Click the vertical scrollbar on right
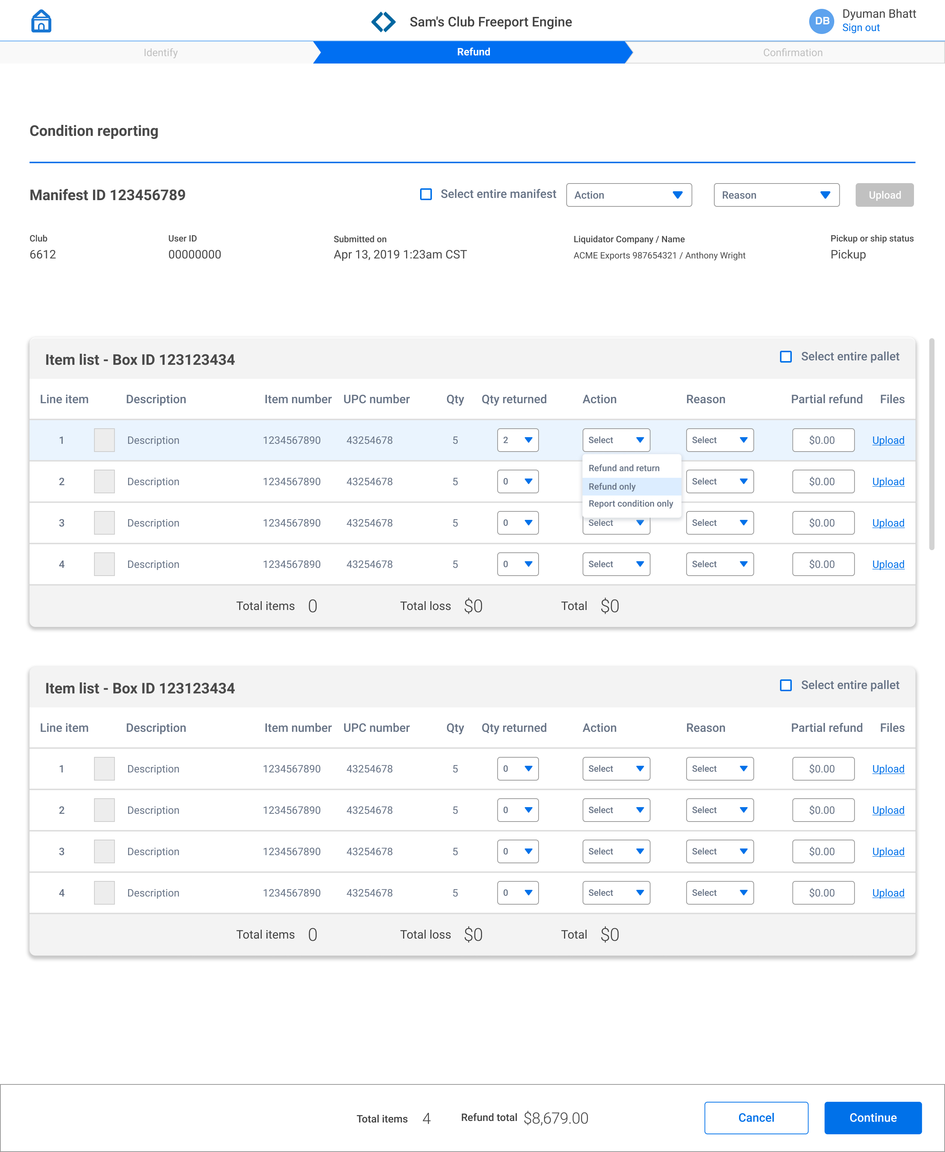Image resolution: width=945 pixels, height=1152 pixels. pyautogui.click(x=931, y=444)
